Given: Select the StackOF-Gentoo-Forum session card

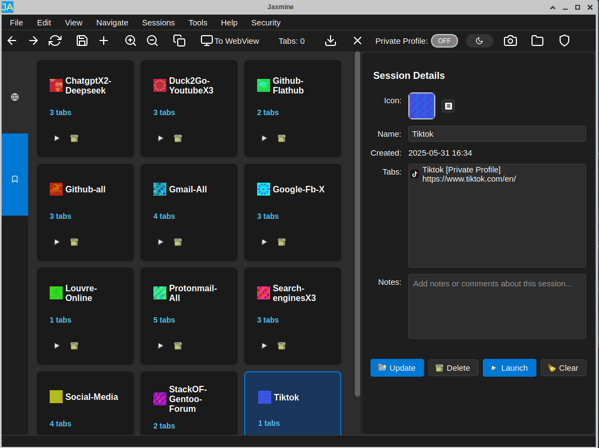Looking at the screenshot, I should (x=189, y=403).
